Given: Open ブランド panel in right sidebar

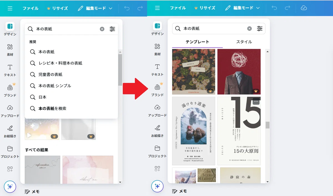Looking at the screenshot, I should coord(157,90).
